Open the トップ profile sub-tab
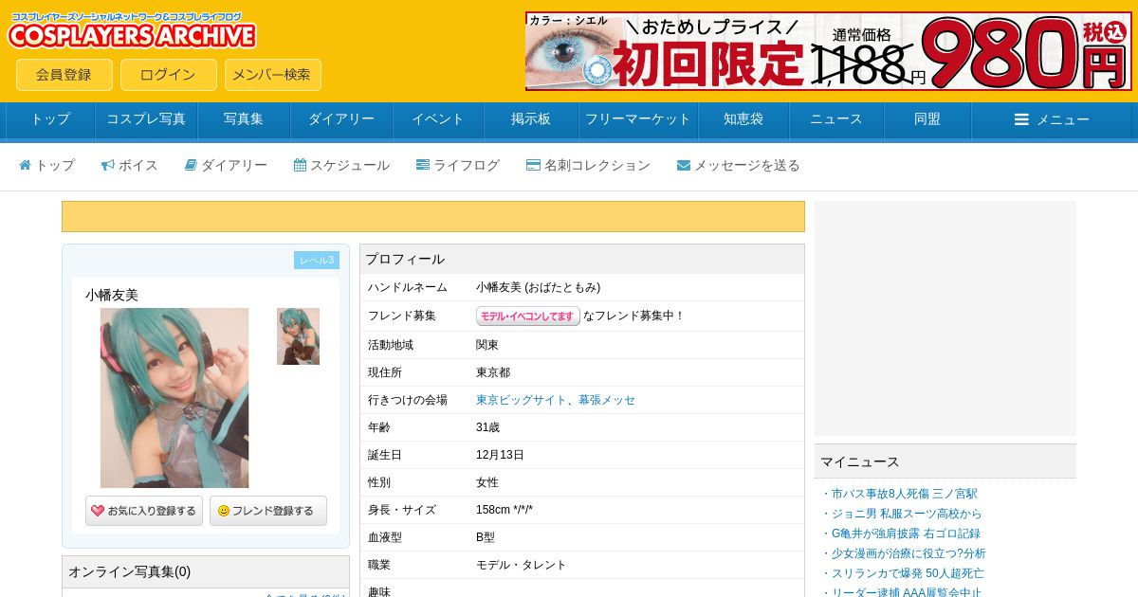This screenshot has width=1138, height=597. coord(46,165)
